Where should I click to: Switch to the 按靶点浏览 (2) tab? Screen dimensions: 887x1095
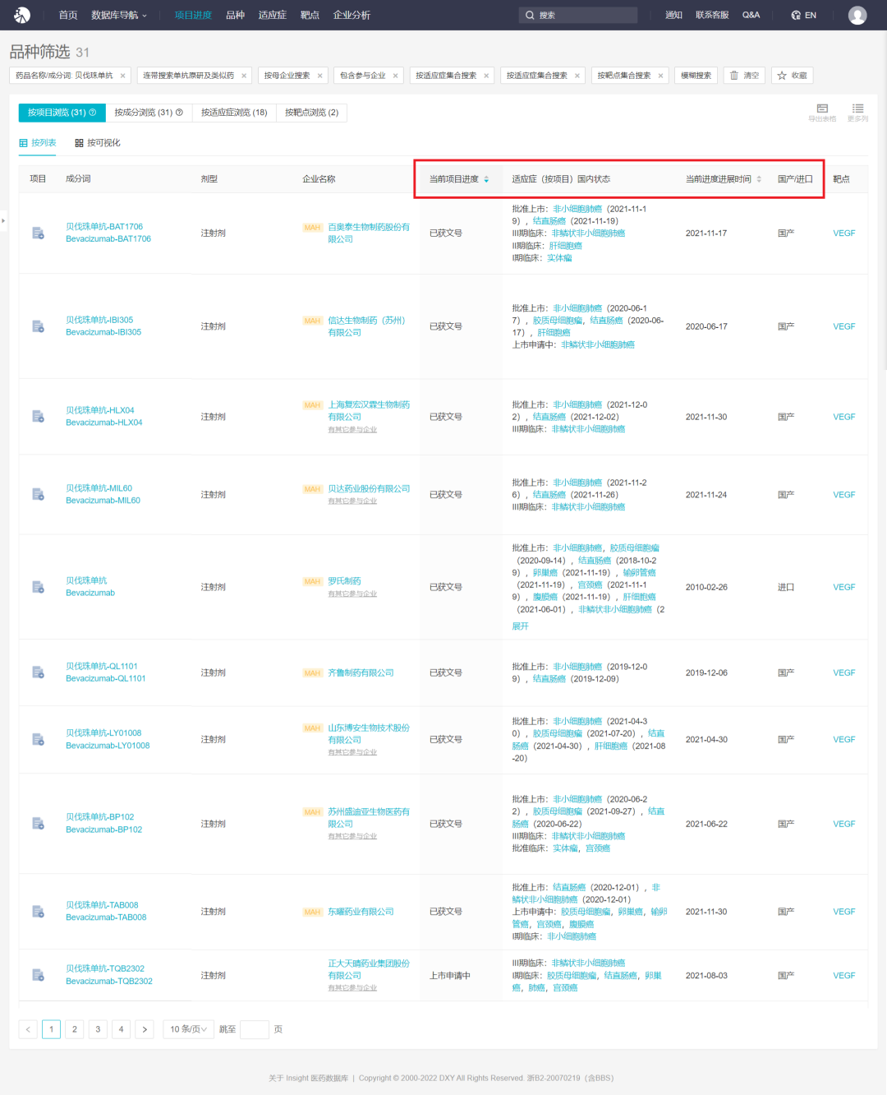(x=311, y=113)
